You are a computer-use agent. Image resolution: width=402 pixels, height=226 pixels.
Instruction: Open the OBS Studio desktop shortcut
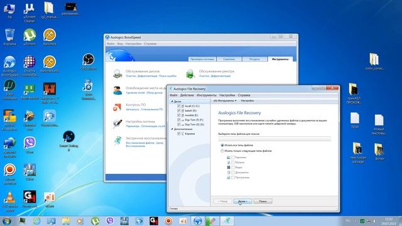tap(89, 62)
